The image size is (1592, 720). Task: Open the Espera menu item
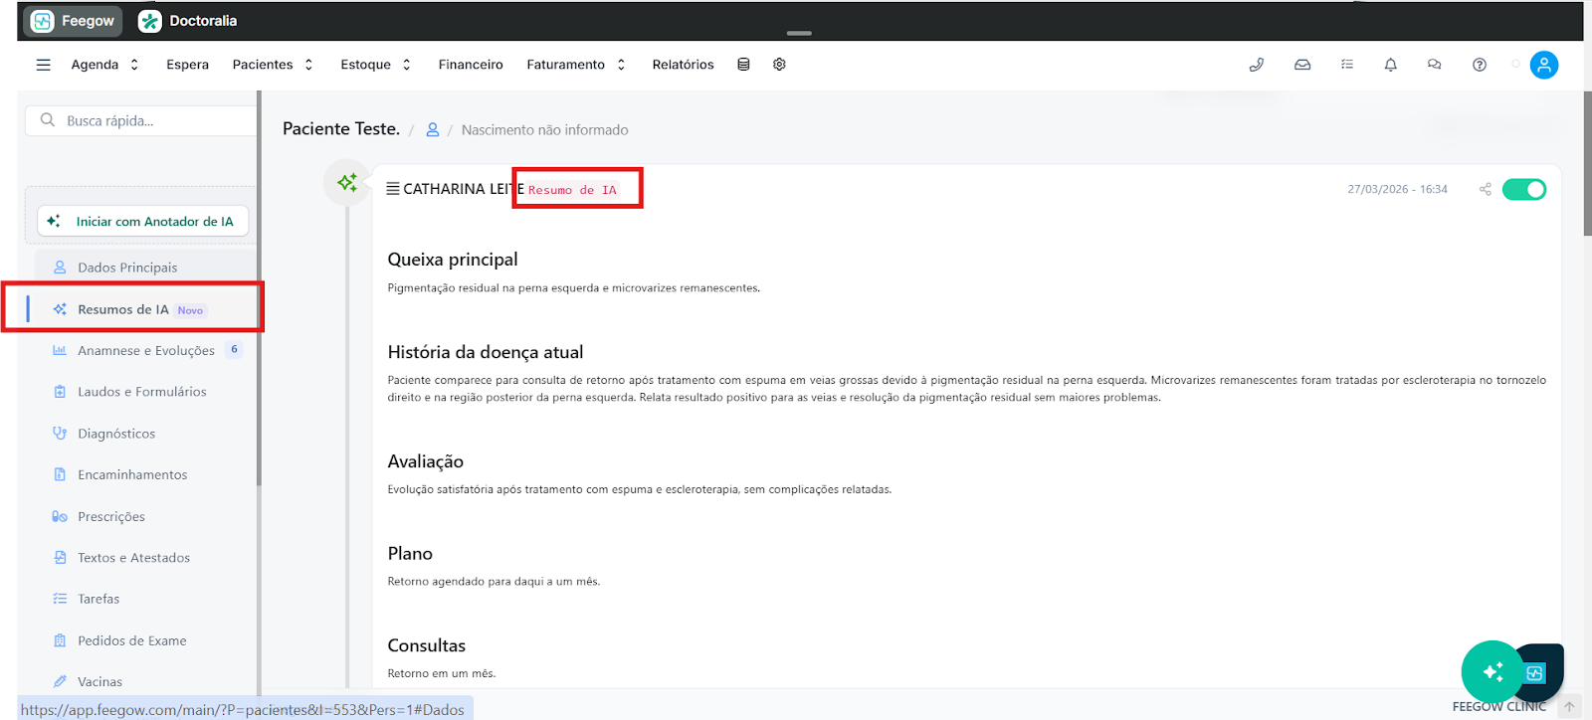(x=188, y=65)
